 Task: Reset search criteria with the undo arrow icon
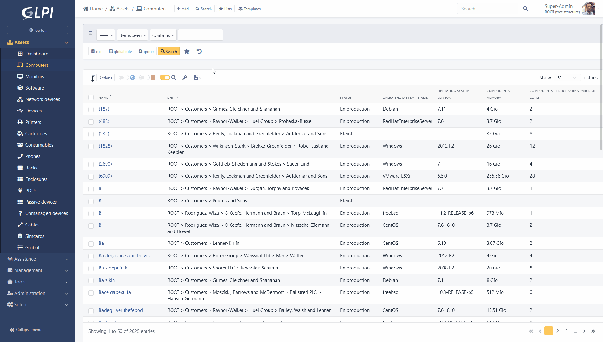pyautogui.click(x=199, y=51)
